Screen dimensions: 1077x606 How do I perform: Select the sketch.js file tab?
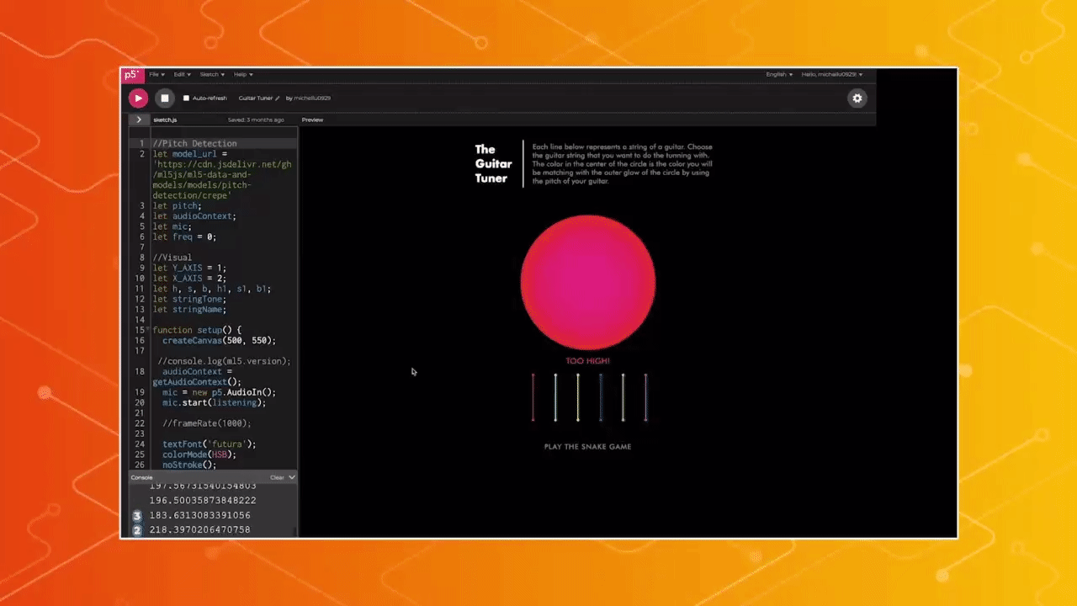[x=165, y=120]
